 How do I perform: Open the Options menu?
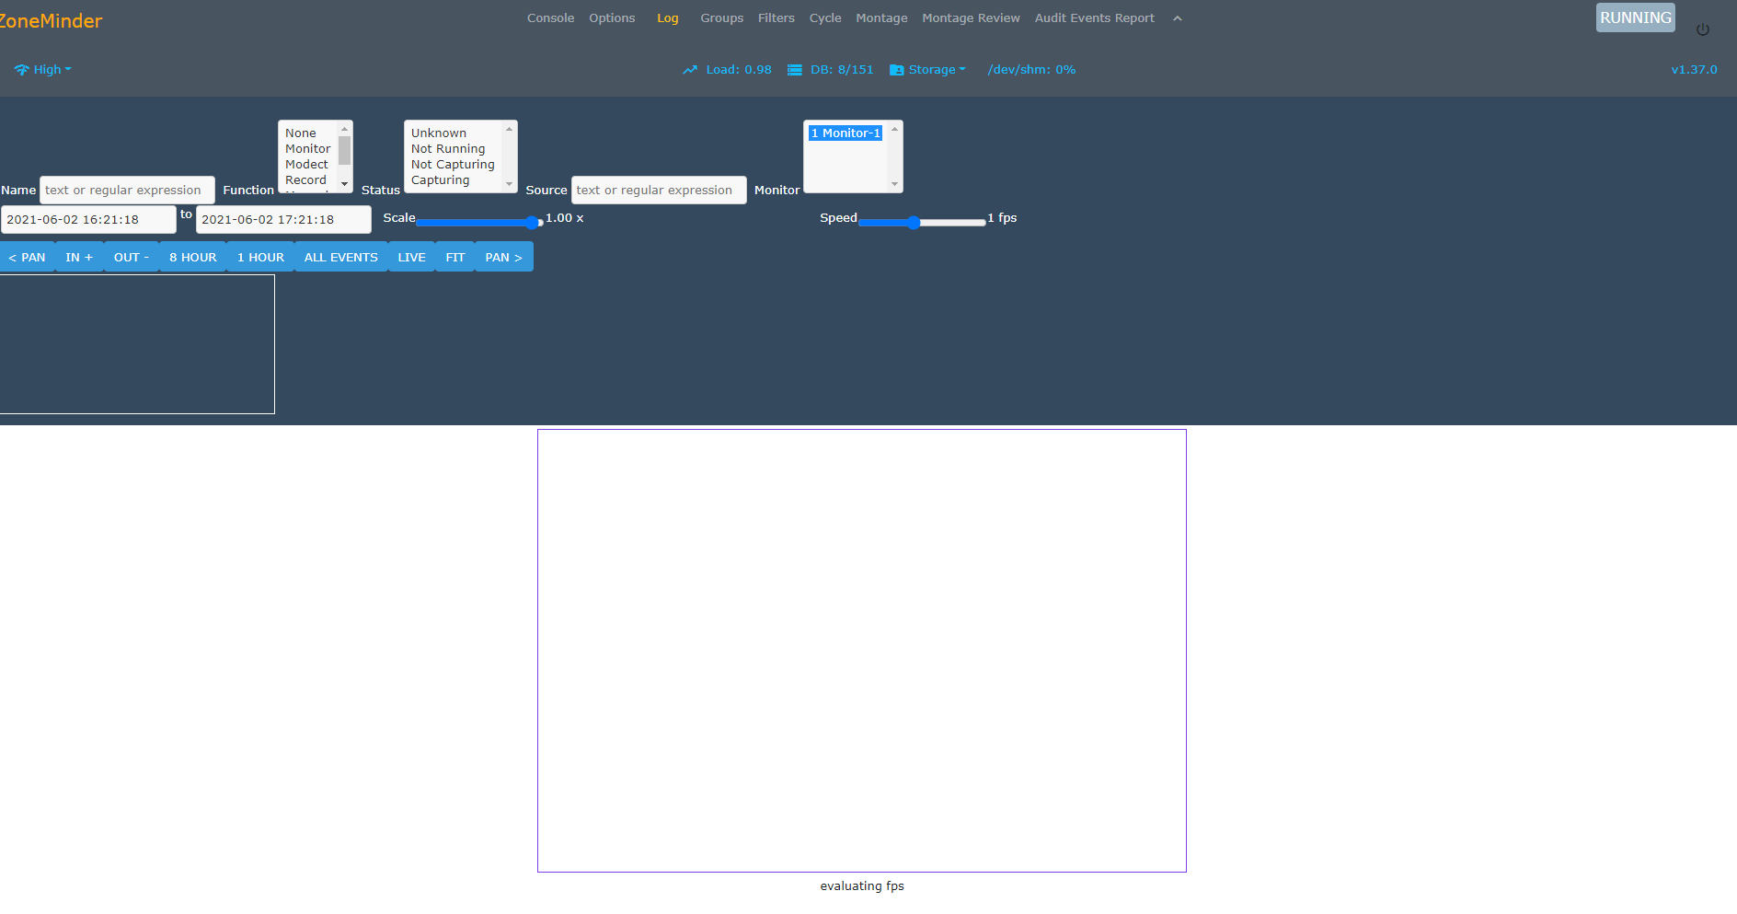(x=612, y=17)
